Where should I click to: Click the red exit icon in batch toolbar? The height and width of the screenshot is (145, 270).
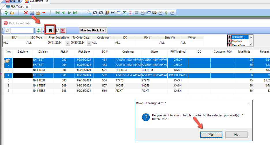pos(63,30)
